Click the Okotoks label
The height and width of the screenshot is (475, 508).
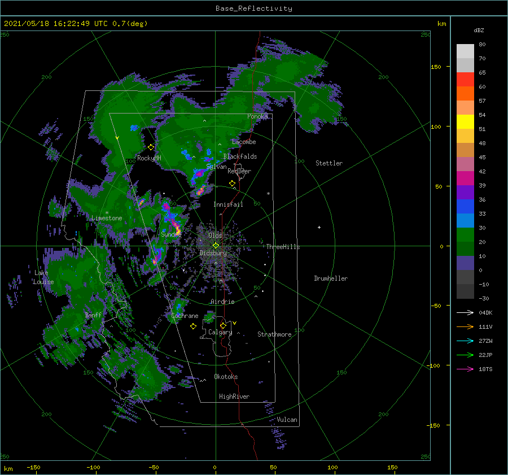point(226,377)
